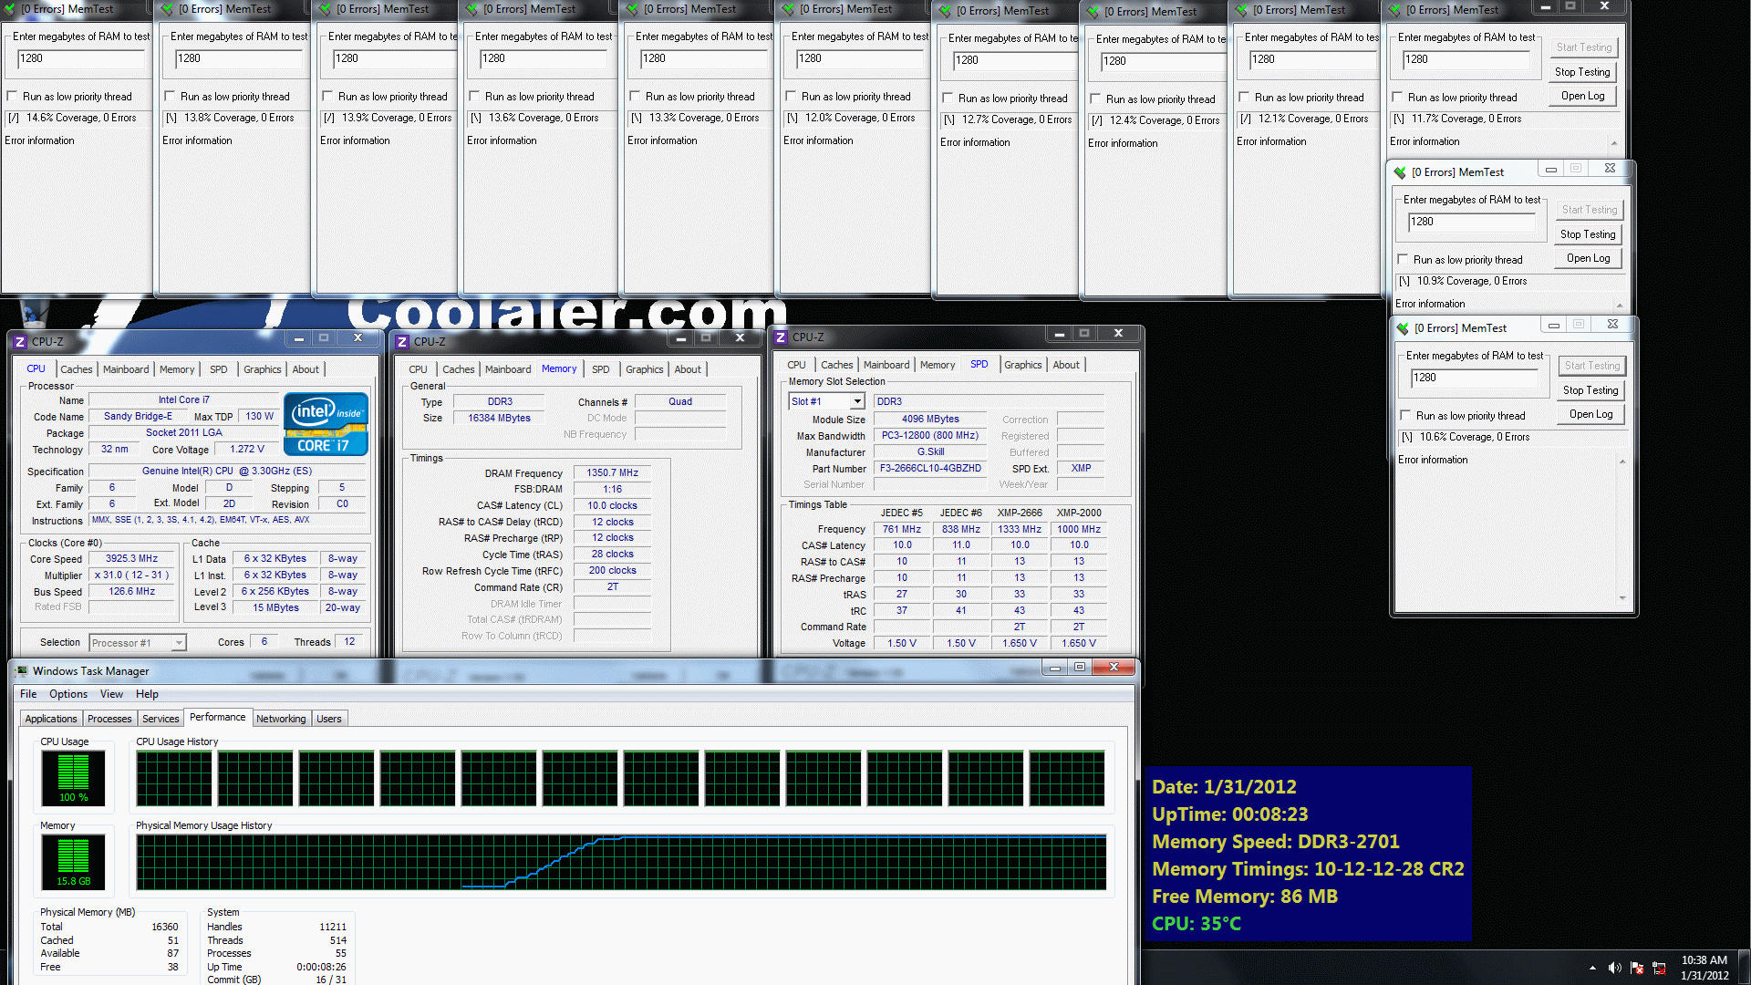Click the Z icon of the CPU-Z window showing the CPU tab
This screenshot has width=1751, height=985.
pyautogui.click(x=20, y=342)
